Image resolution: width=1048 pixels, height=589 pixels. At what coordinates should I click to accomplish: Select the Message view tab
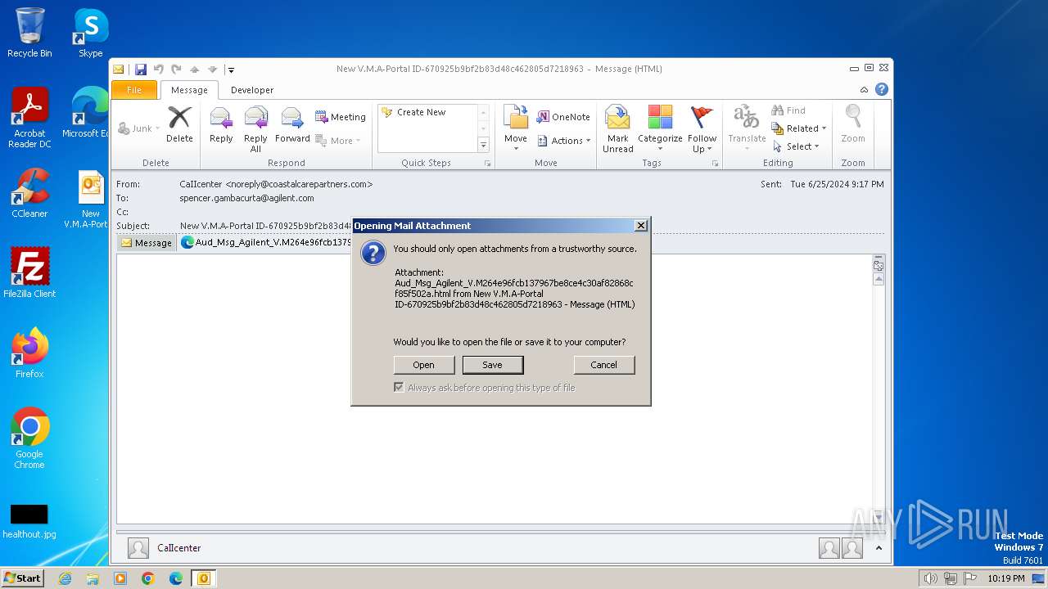[147, 242]
